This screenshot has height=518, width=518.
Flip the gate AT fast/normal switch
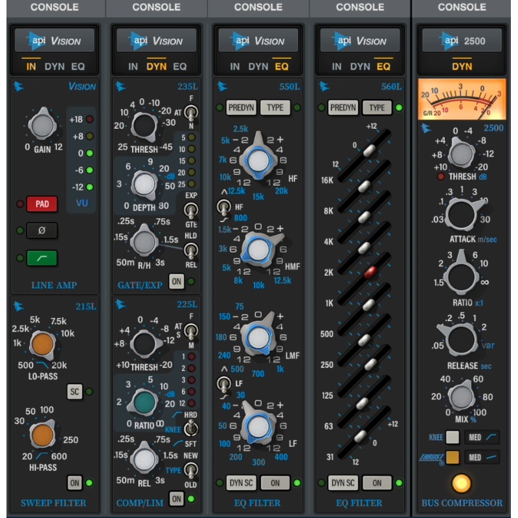[191, 113]
